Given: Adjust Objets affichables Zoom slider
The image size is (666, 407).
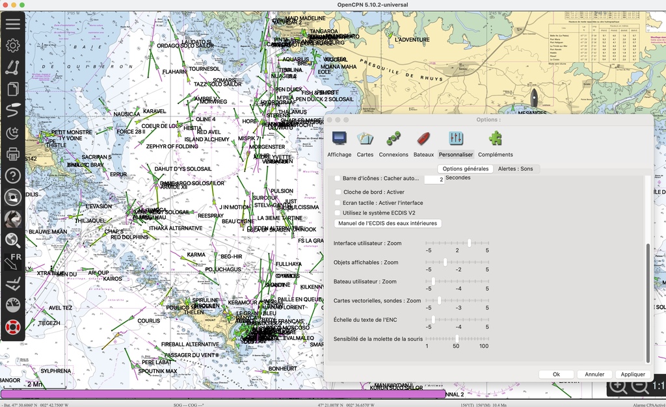Looking at the screenshot, I should [x=457, y=262].
